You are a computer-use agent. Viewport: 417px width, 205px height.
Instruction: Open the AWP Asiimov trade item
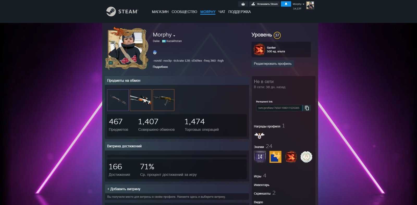coord(140,100)
